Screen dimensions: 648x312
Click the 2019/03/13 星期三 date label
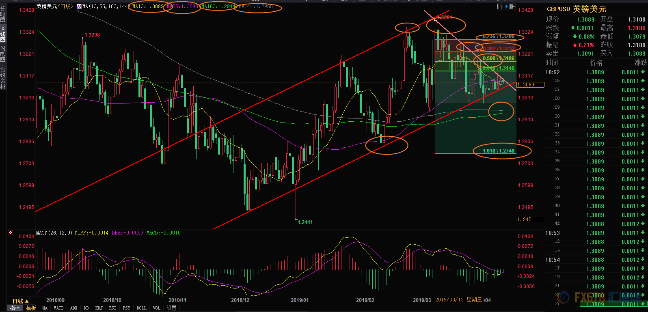458,300
